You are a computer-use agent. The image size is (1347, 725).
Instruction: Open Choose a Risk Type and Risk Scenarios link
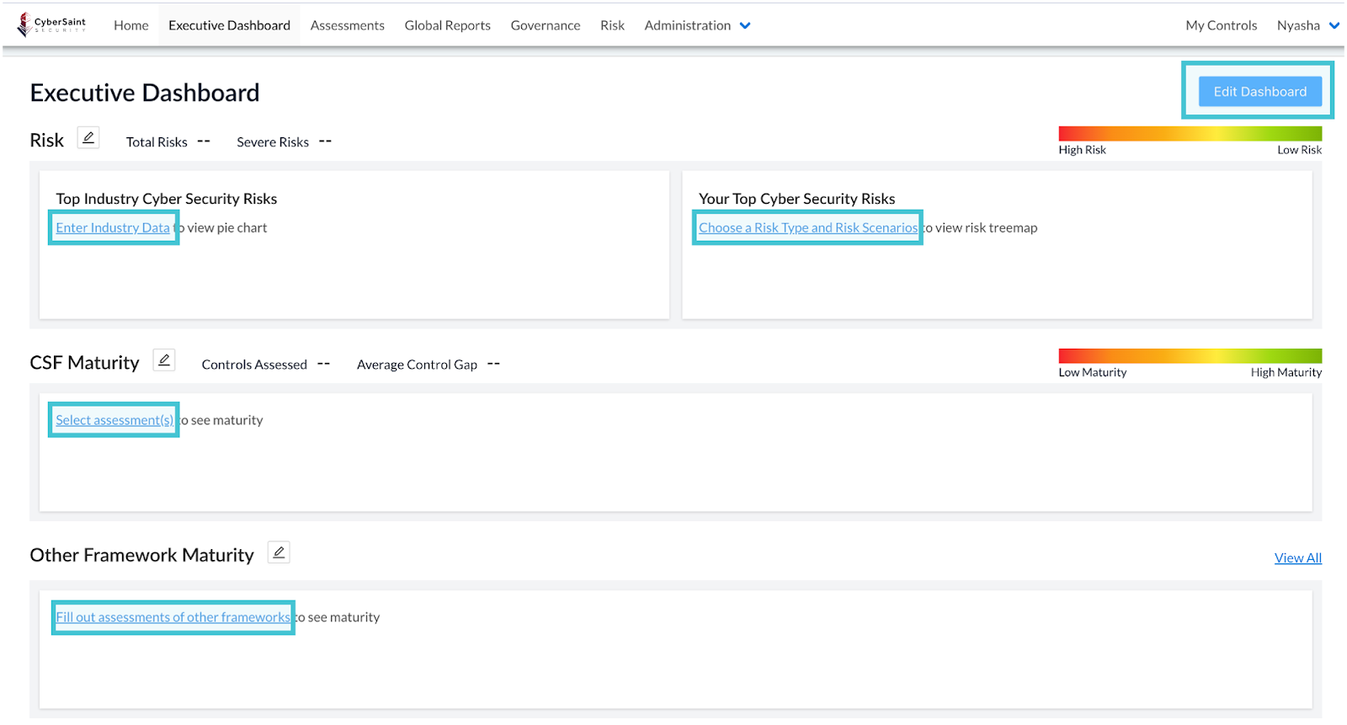point(808,227)
